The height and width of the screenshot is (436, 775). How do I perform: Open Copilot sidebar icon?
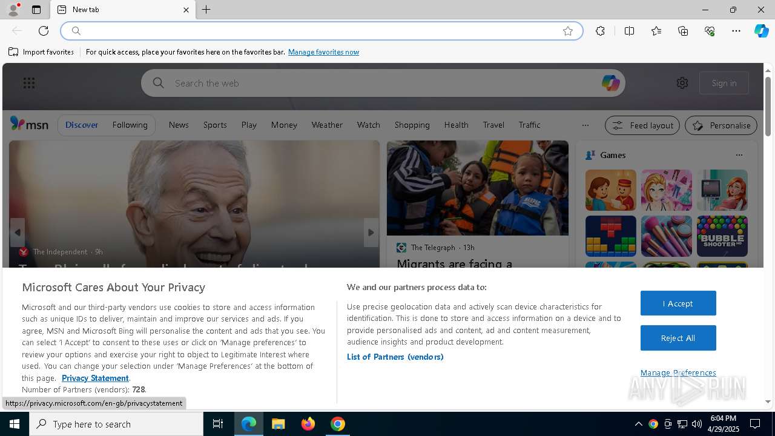pyautogui.click(x=761, y=31)
